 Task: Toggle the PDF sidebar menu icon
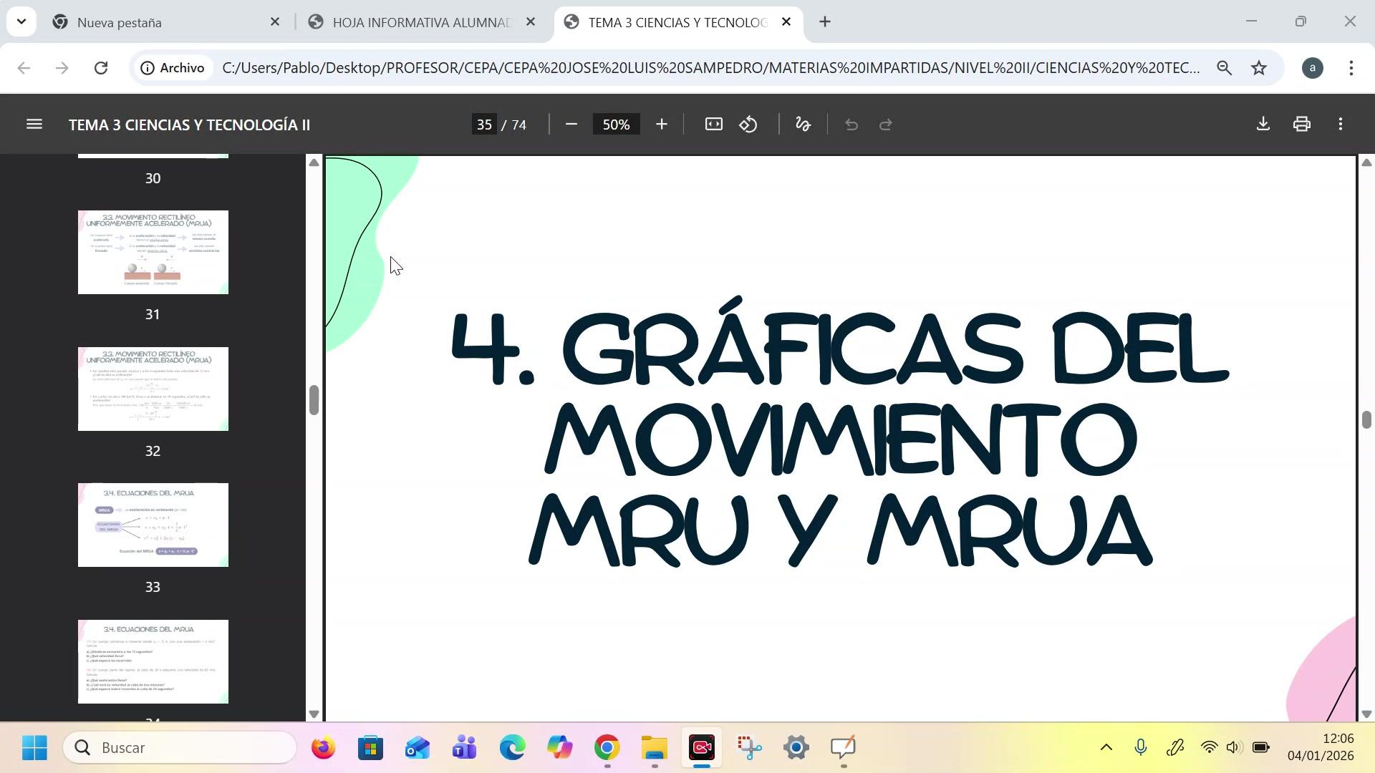tap(34, 125)
